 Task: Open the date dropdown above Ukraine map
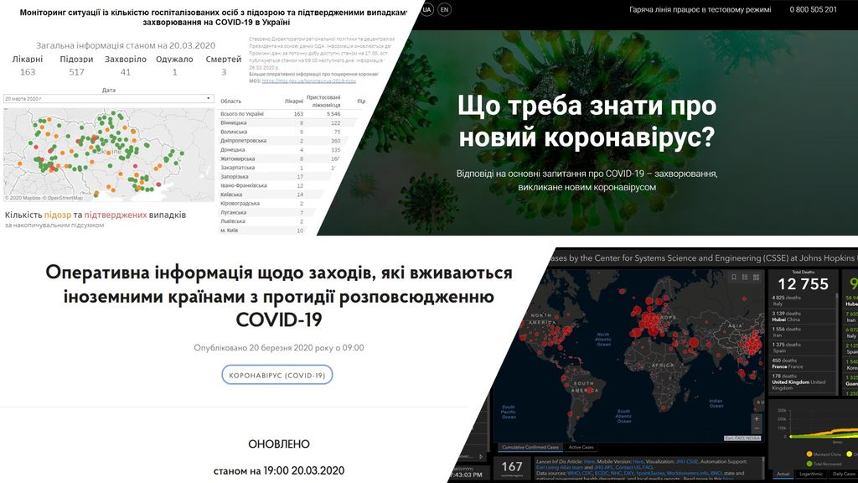(x=109, y=99)
